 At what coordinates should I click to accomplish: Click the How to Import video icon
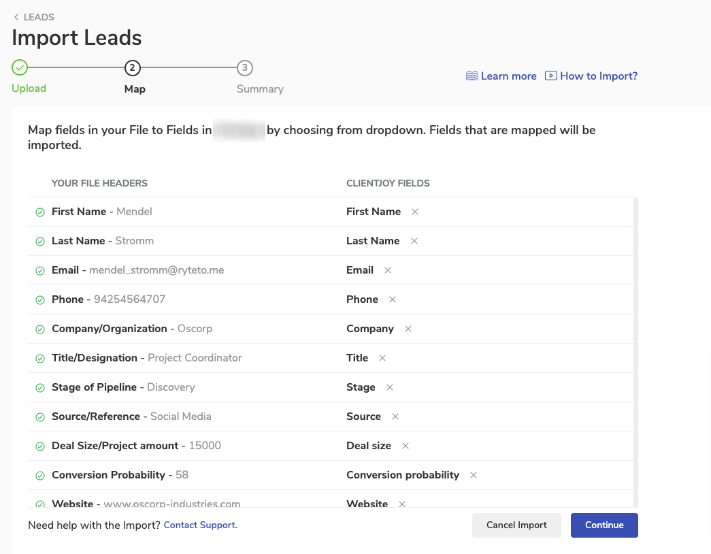551,76
